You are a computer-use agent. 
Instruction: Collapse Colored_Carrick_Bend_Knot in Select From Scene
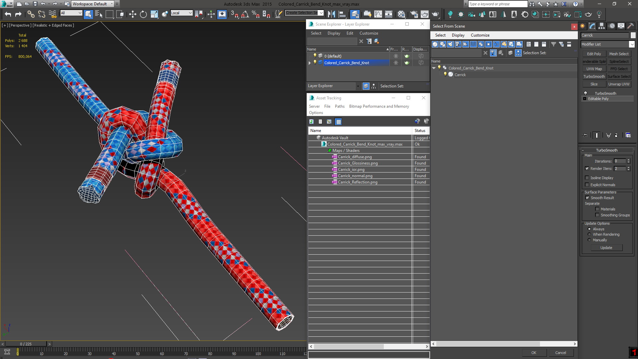pyautogui.click(x=434, y=68)
